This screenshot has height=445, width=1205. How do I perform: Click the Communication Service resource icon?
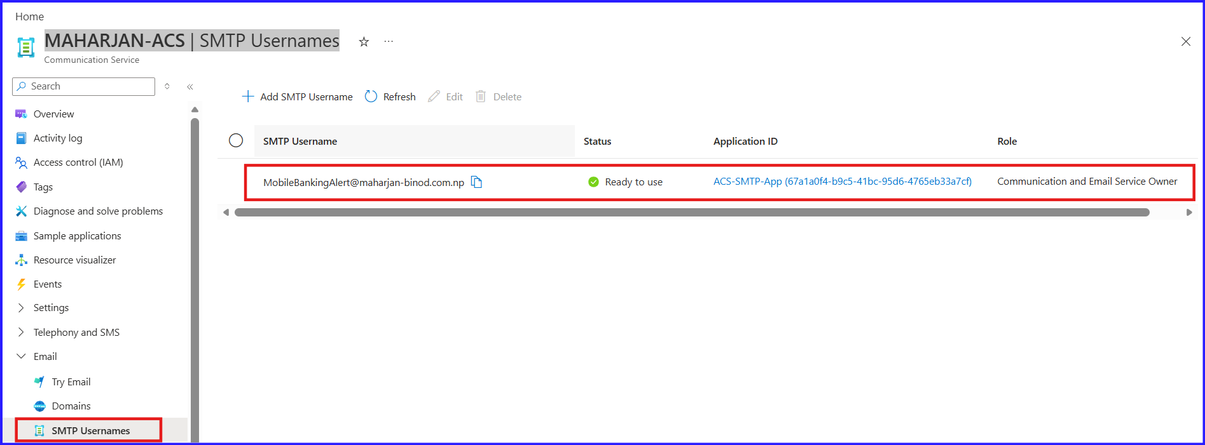[25, 48]
